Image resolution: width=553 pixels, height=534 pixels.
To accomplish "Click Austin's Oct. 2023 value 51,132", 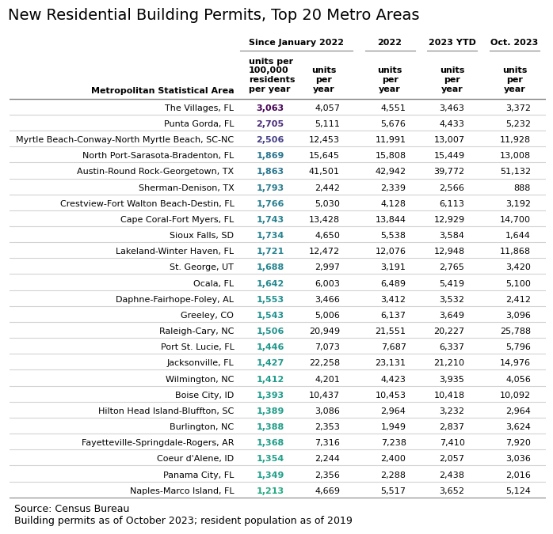I will (514, 171).
